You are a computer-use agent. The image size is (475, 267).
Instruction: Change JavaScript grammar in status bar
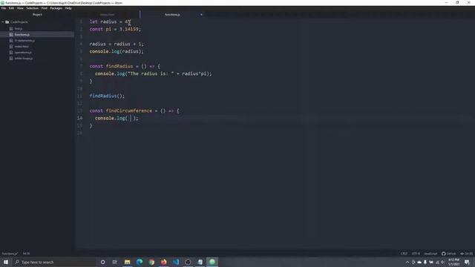430,254
